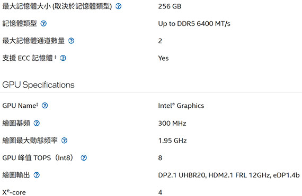302x196 pixels.
Task: Click the Xe-core row label
Action: (x=14, y=192)
